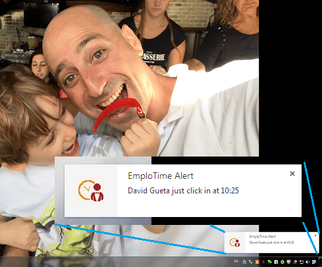Click the orange-red square tray icon
The height and width of the screenshot is (267, 322).
tap(257, 262)
